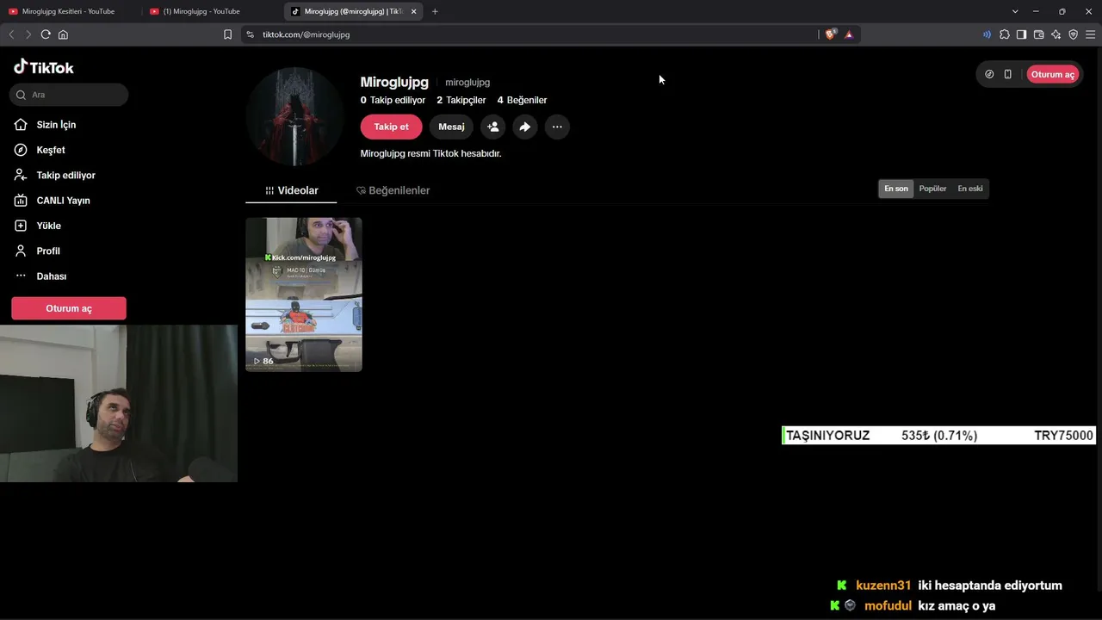The height and width of the screenshot is (620, 1102).
Task: Sort videos by En eski
Action: pyautogui.click(x=969, y=189)
